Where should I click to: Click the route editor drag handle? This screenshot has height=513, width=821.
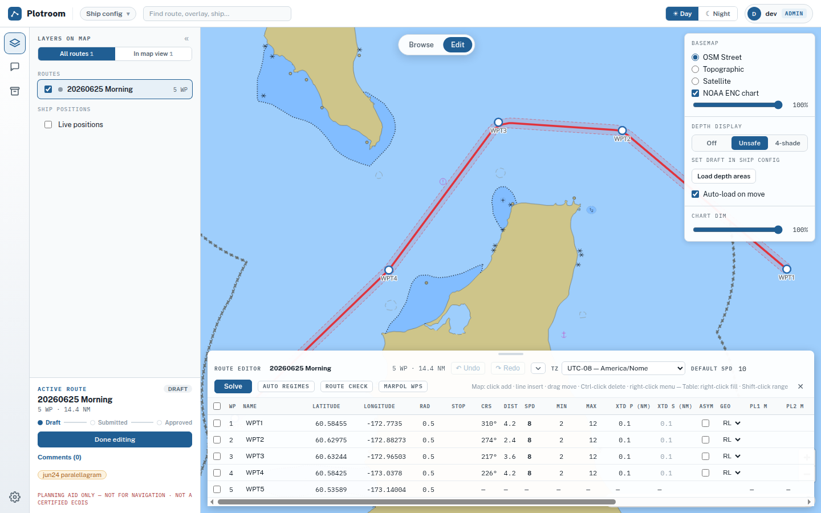click(511, 354)
